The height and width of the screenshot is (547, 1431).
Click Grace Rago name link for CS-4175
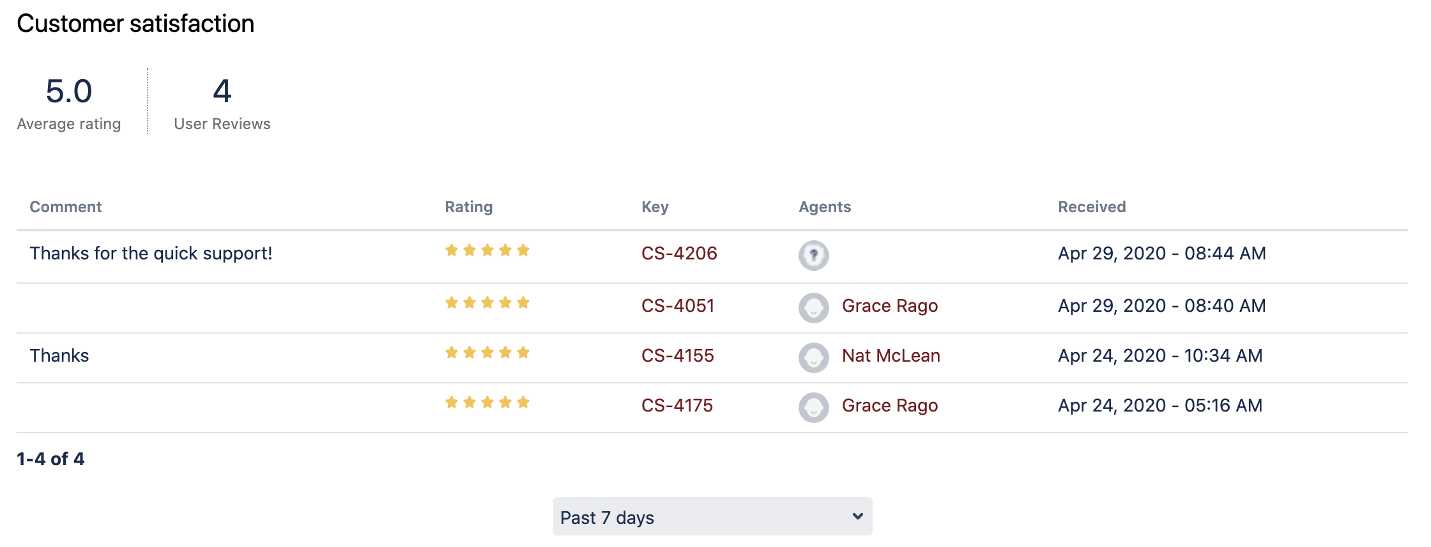tap(889, 406)
